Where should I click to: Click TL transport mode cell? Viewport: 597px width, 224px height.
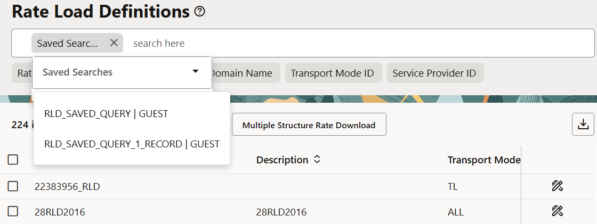453,186
